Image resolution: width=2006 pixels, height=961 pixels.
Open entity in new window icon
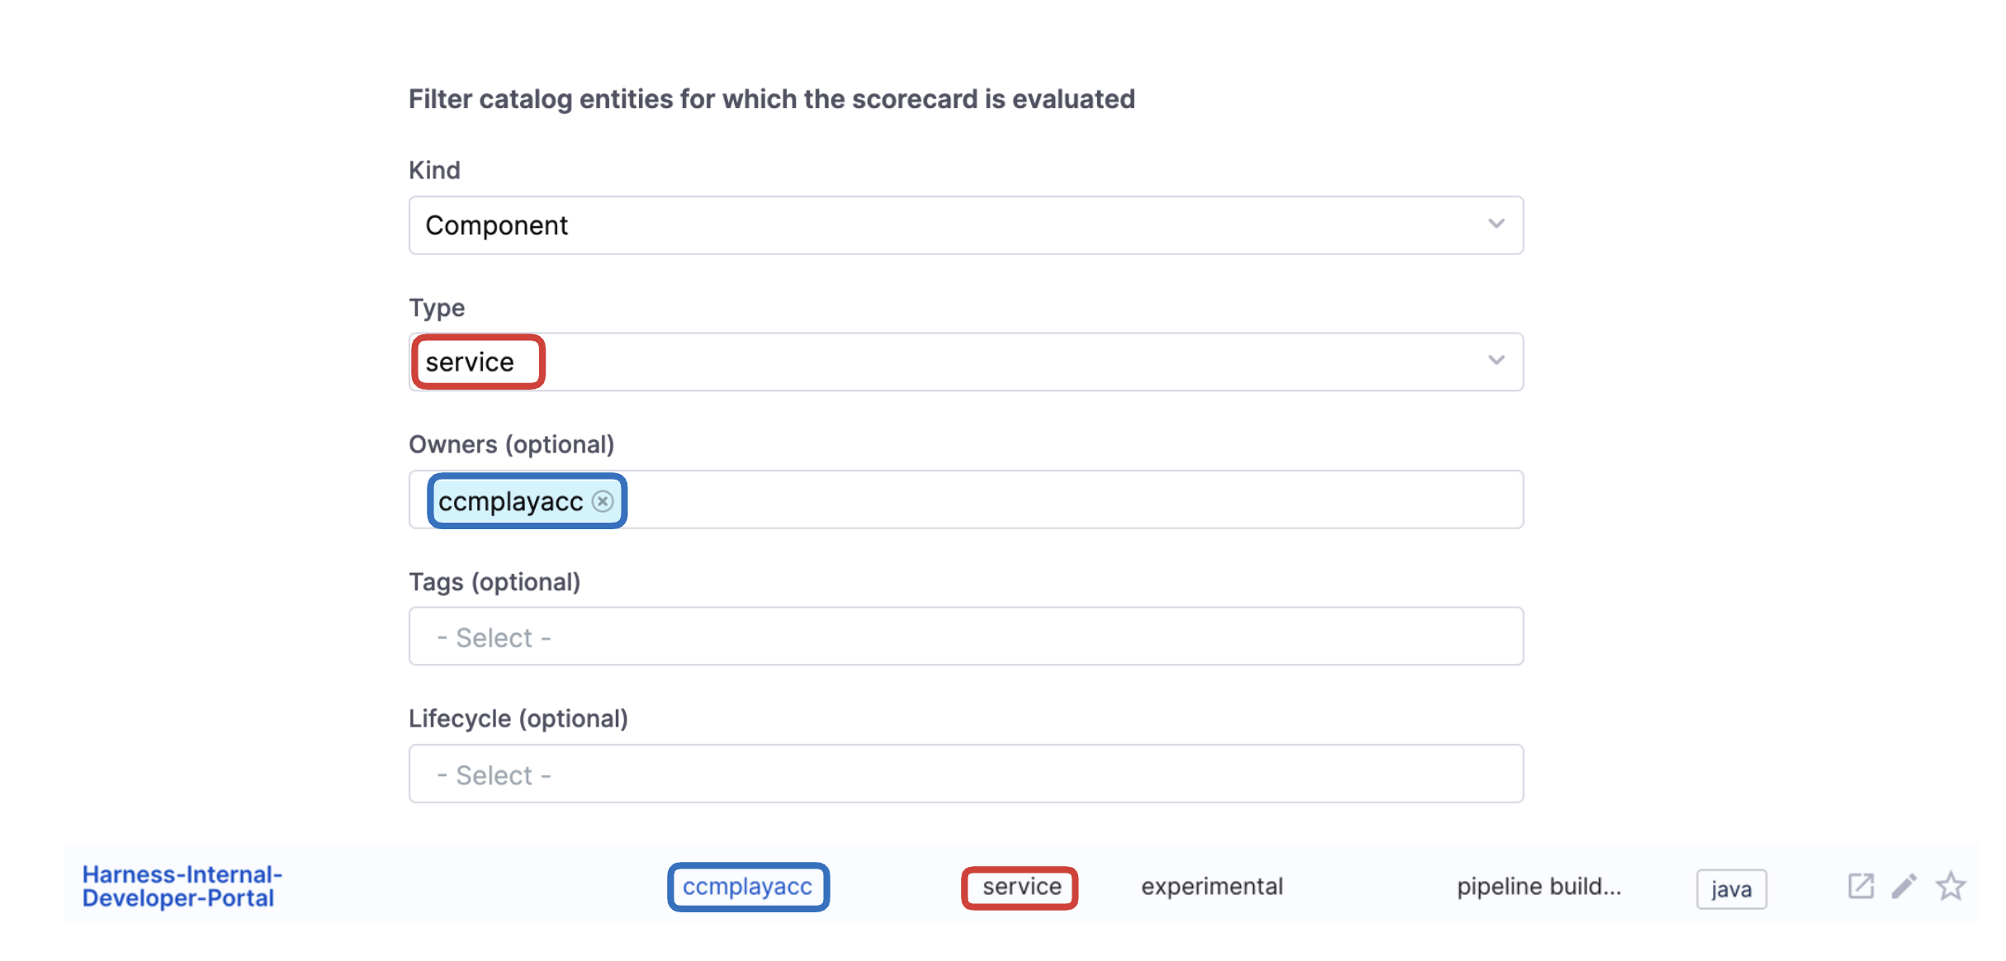pyautogui.click(x=1860, y=886)
